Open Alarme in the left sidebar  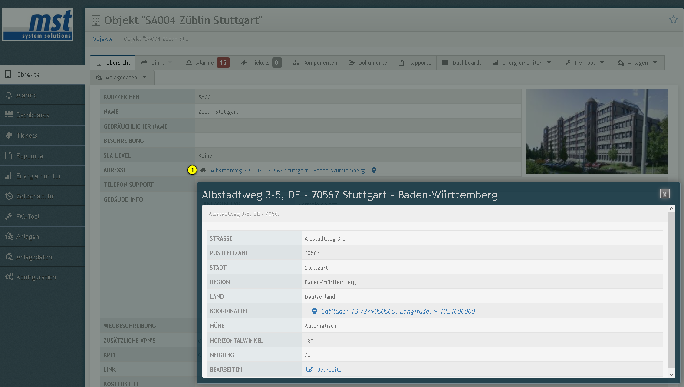tap(26, 95)
